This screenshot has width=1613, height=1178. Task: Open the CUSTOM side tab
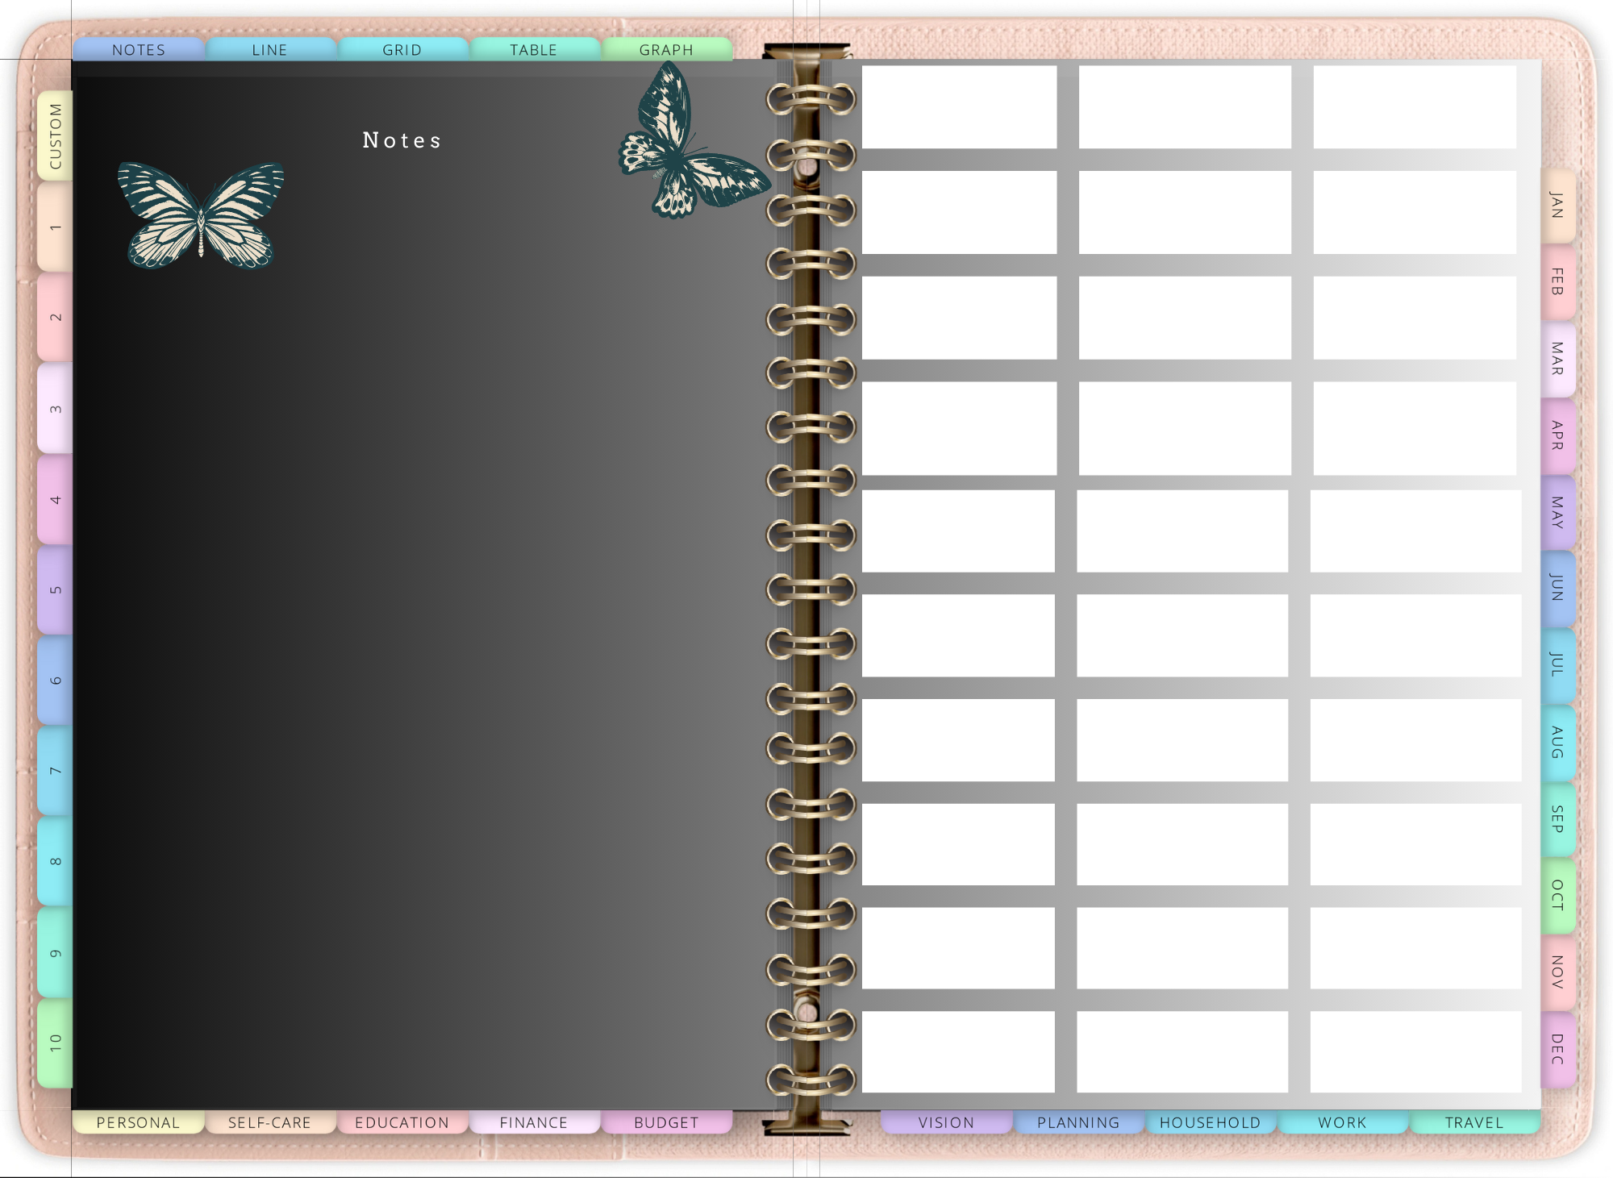tap(55, 135)
